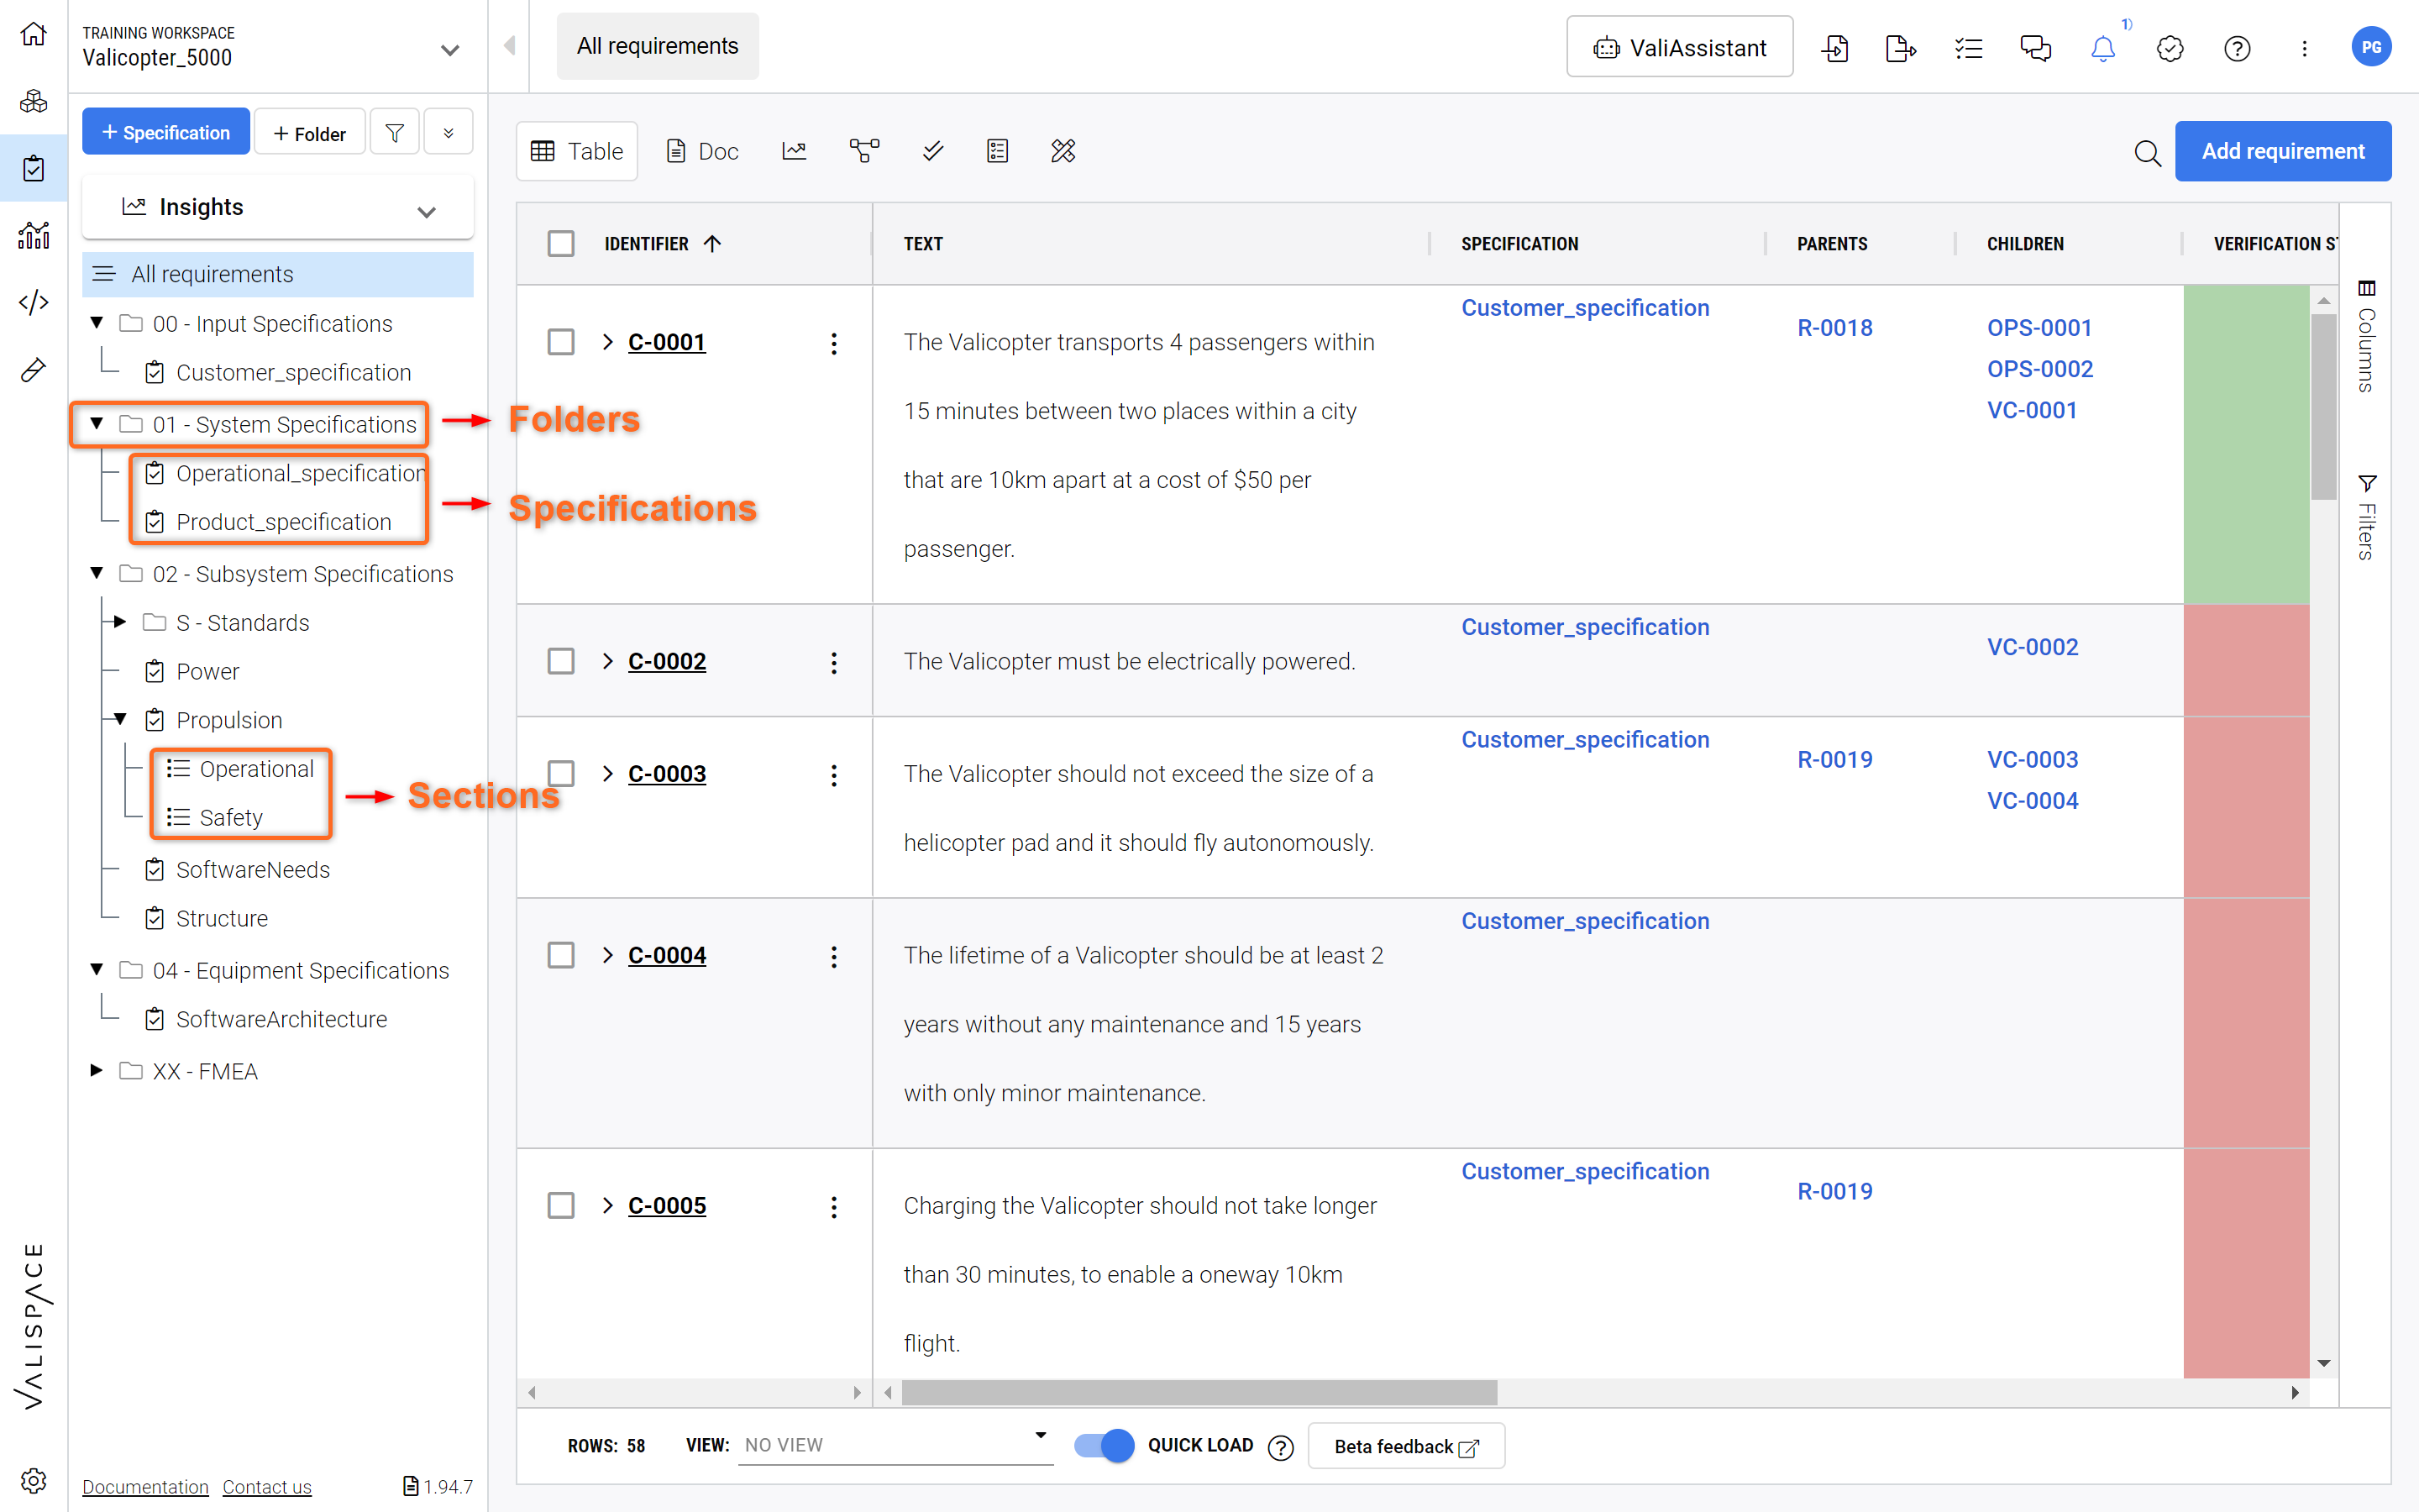Image resolution: width=2419 pixels, height=1512 pixels.
Task: Open the scripting code icon in sidebar
Action: [x=33, y=302]
